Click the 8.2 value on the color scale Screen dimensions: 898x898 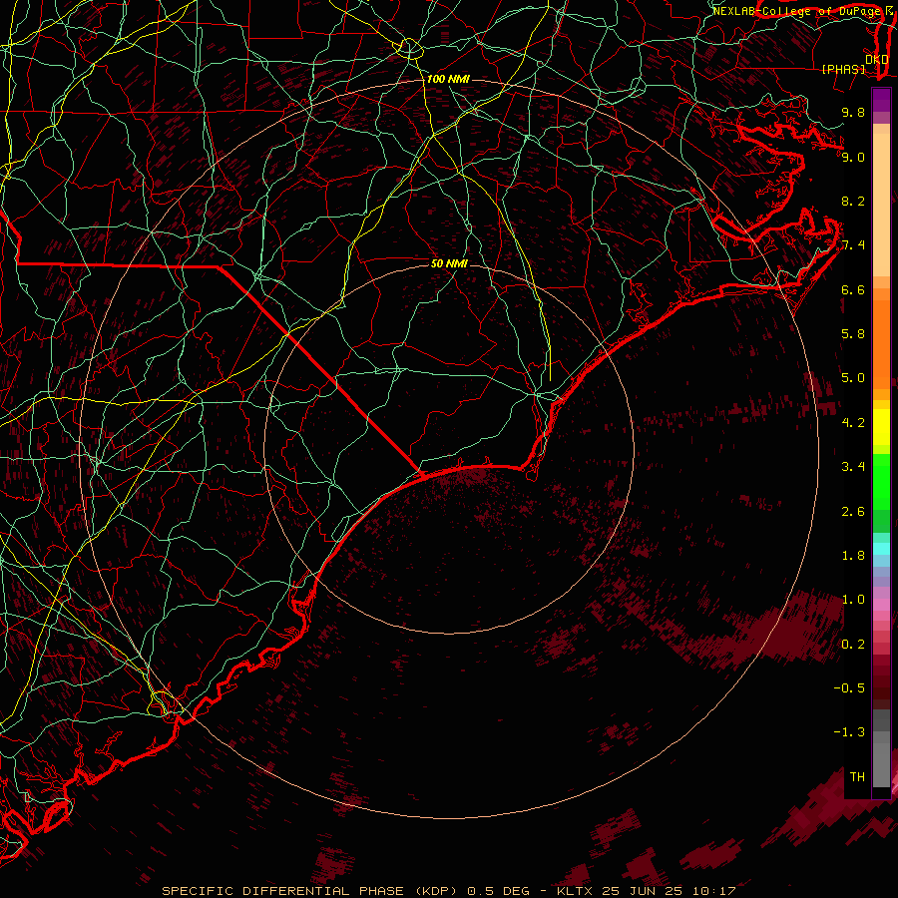(853, 201)
